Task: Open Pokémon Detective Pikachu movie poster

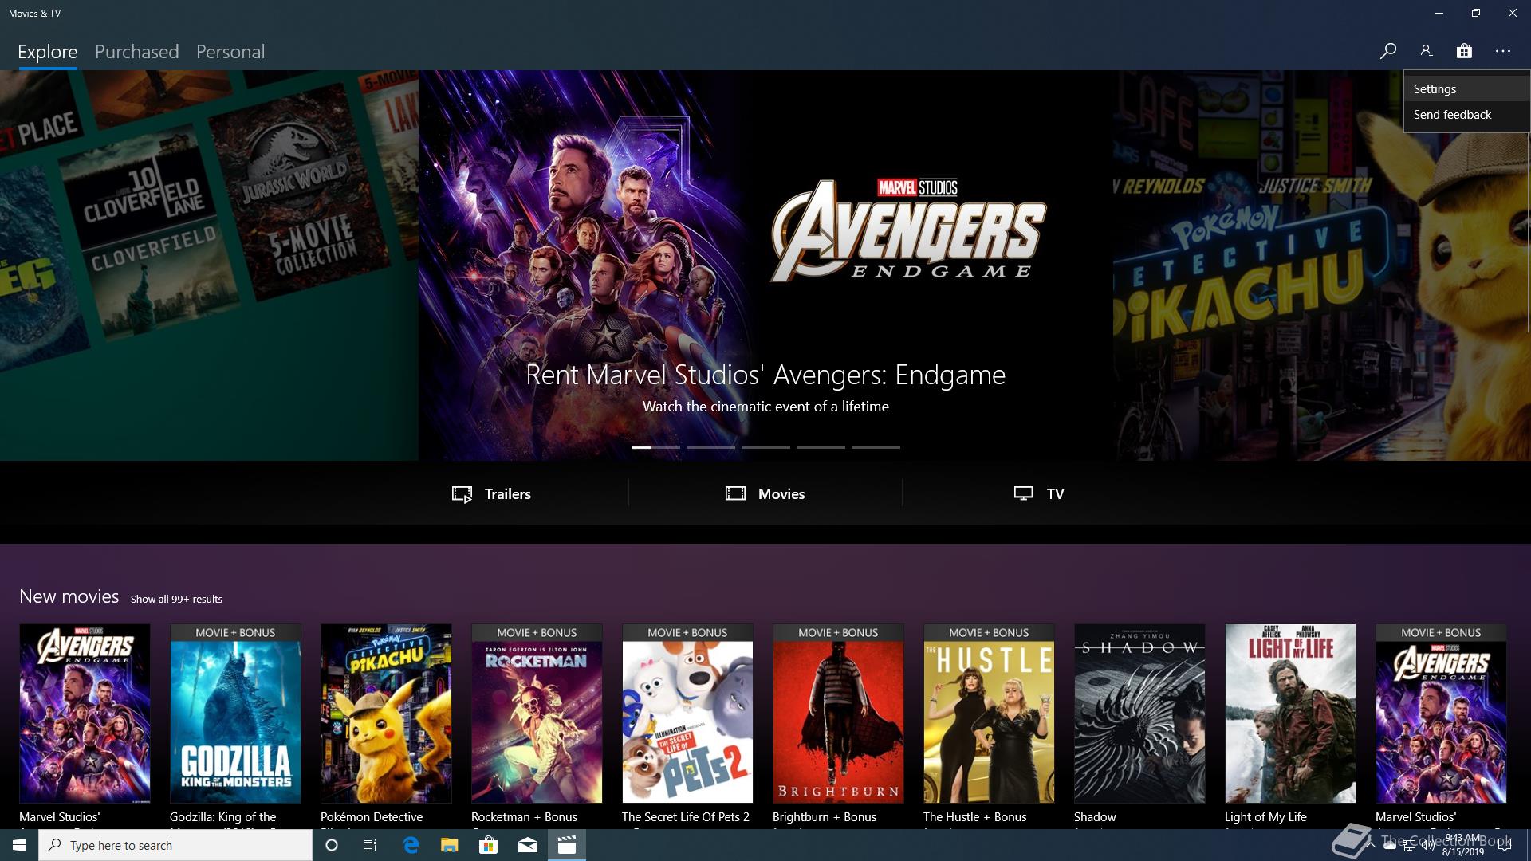Action: pyautogui.click(x=386, y=714)
